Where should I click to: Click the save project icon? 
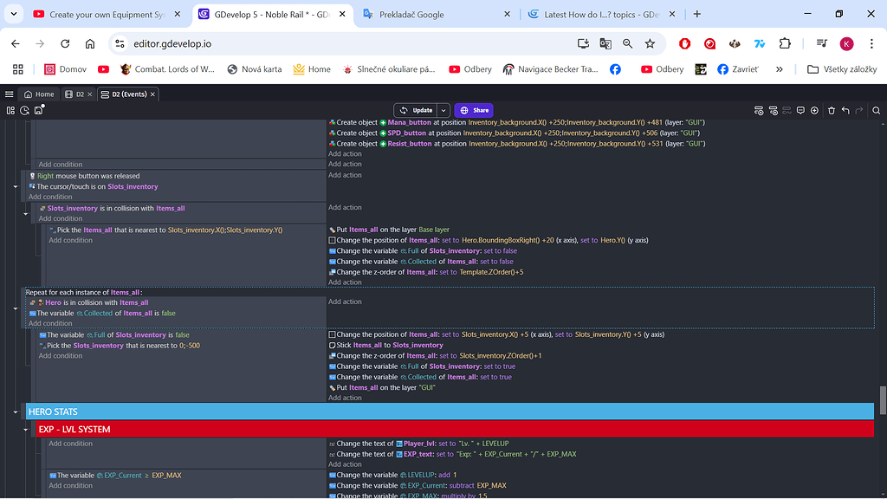(x=38, y=110)
